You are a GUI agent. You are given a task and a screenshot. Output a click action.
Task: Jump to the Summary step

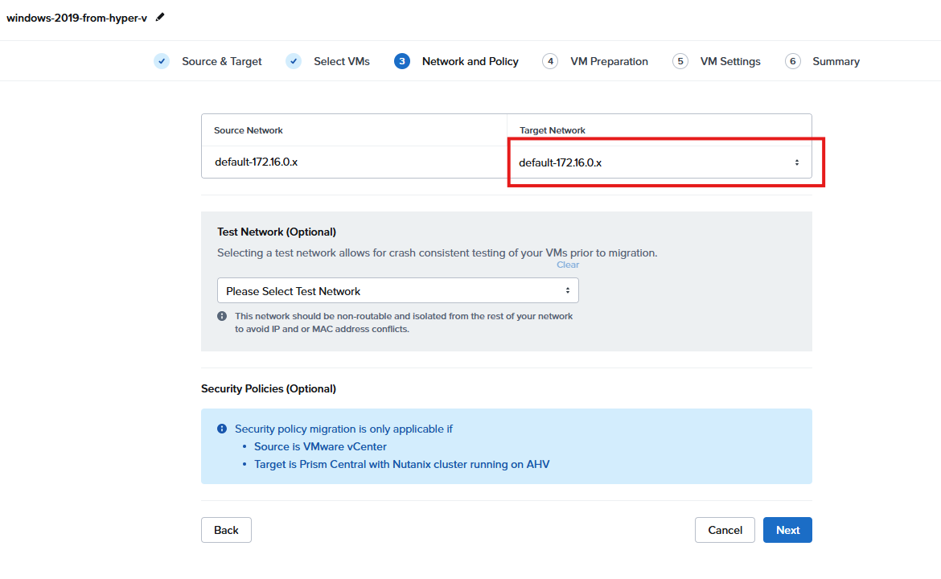pyautogui.click(x=836, y=61)
